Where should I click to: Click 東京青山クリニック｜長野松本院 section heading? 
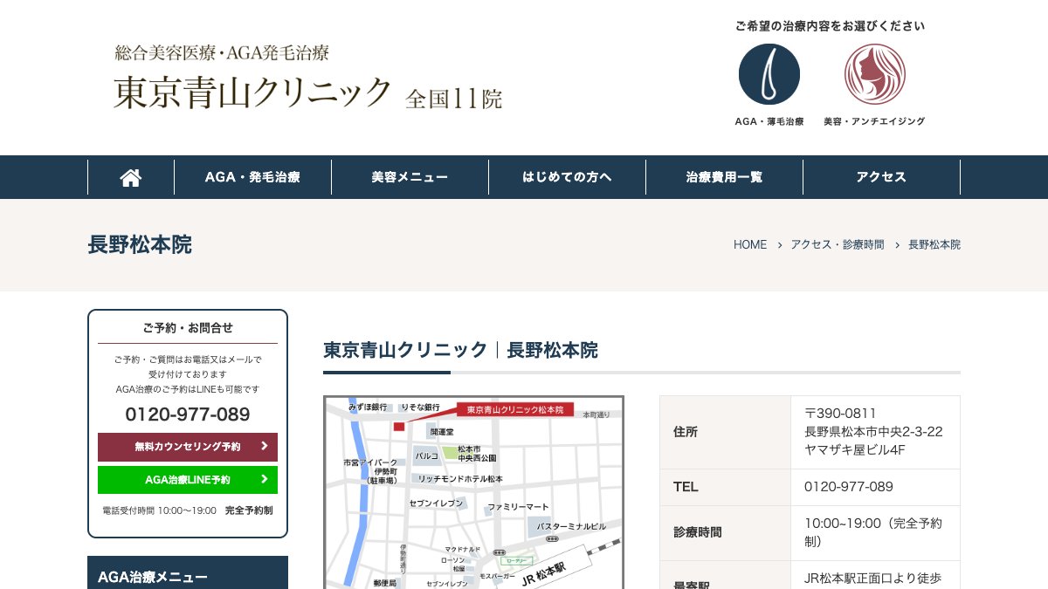(460, 350)
